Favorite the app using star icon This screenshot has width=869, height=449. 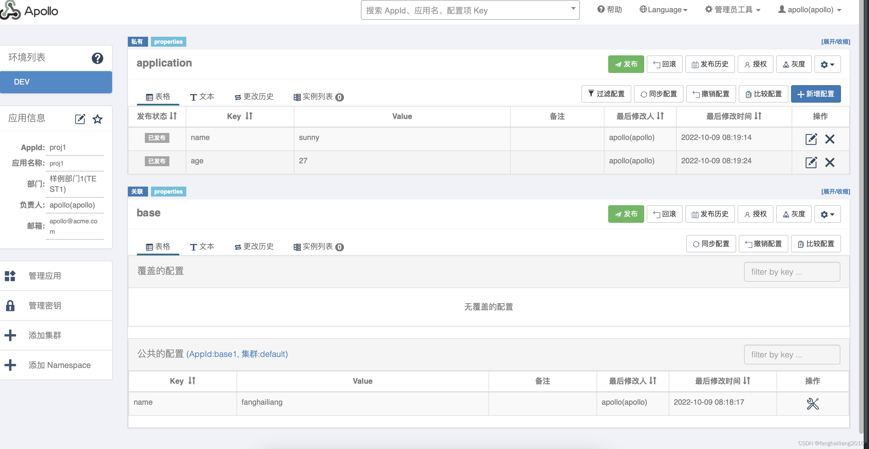pos(98,119)
